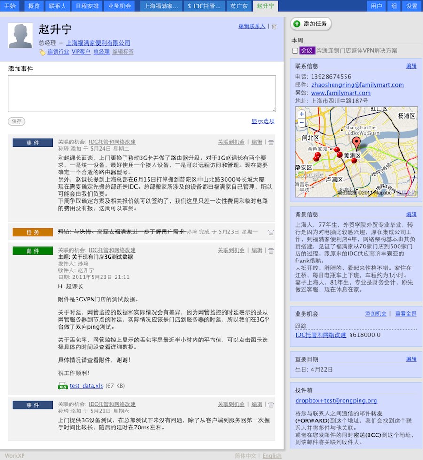This screenshot has height=460, width=423.
Task: Switch to the 上海福满家… tab
Action: click(x=161, y=6)
